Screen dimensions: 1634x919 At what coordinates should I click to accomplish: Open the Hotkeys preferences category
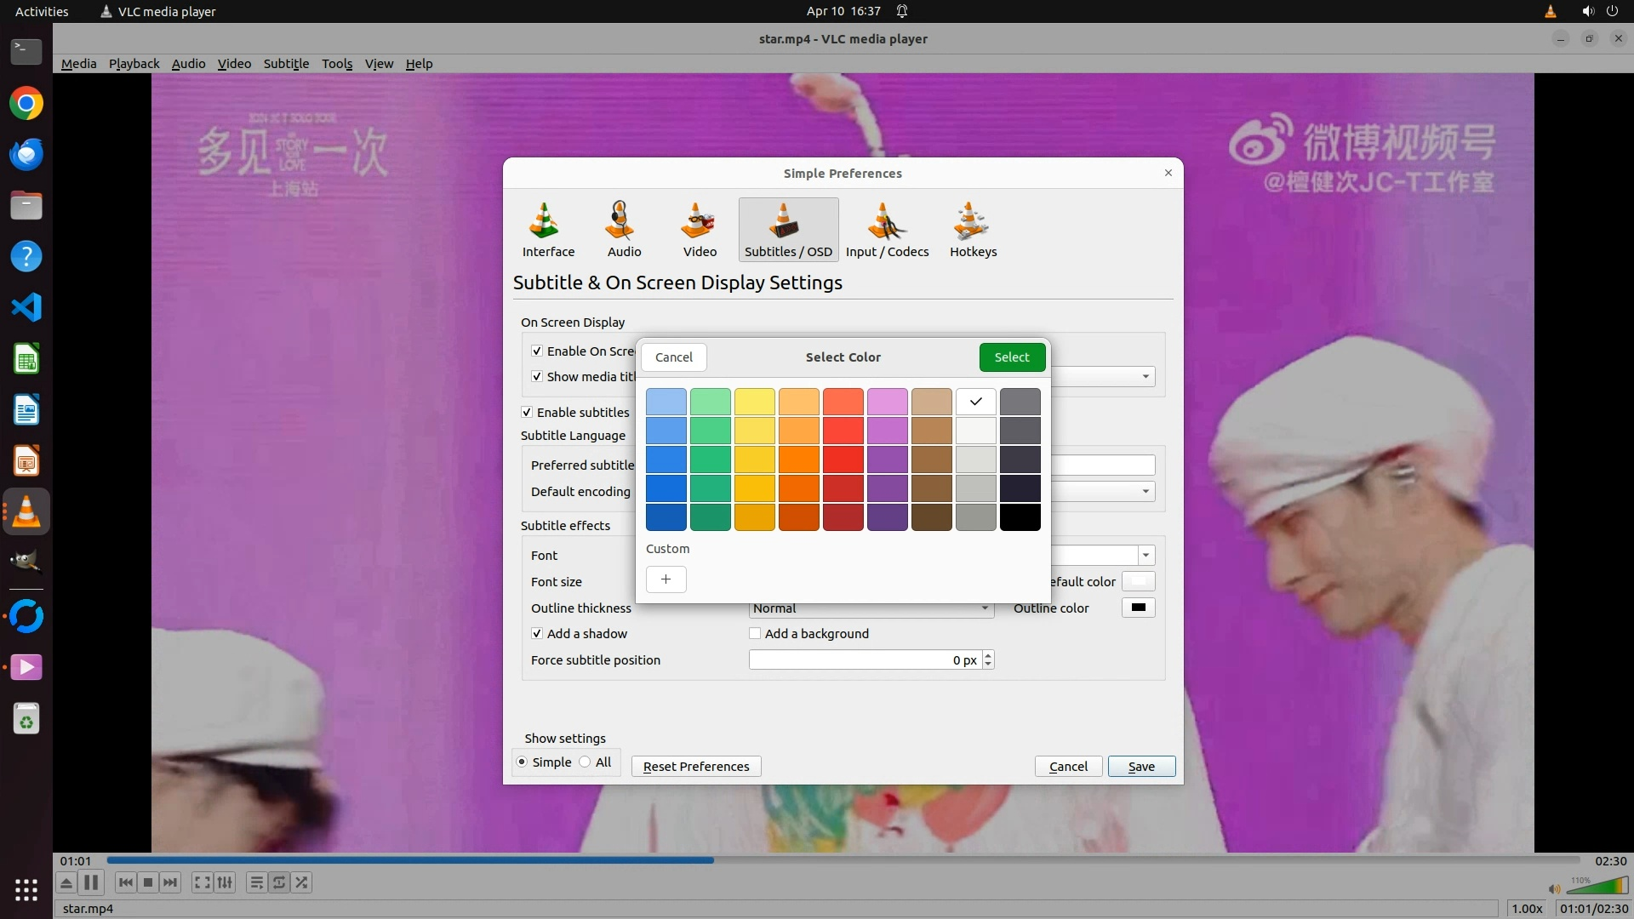tap(973, 229)
